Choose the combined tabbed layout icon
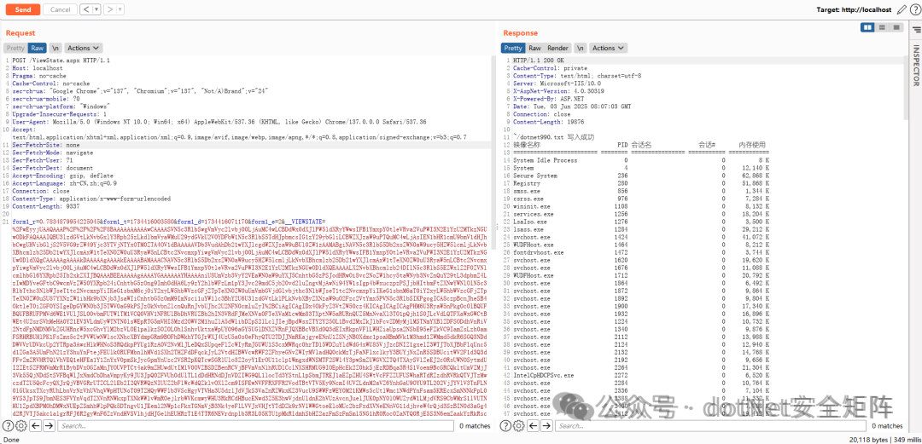922x444 pixels. click(x=896, y=27)
